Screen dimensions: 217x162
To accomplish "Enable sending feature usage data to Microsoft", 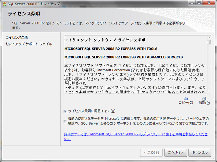I will [x=65, y=121].
